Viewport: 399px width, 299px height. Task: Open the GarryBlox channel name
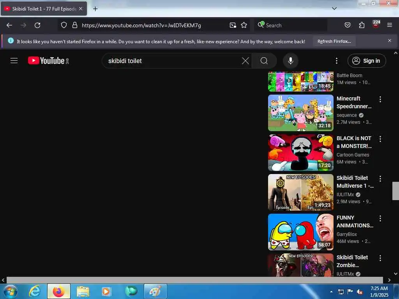(346, 234)
